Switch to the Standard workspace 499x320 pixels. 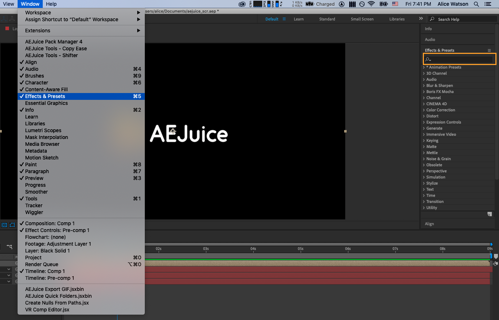click(327, 19)
